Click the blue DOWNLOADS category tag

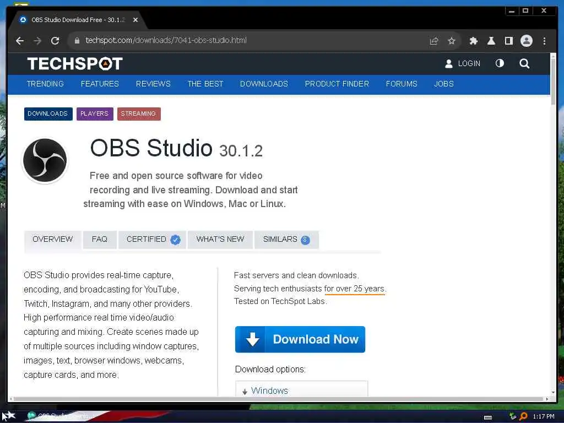[48, 113]
